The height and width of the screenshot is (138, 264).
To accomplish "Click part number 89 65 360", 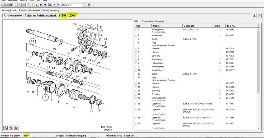I will pyautogui.click(x=230, y=98).
